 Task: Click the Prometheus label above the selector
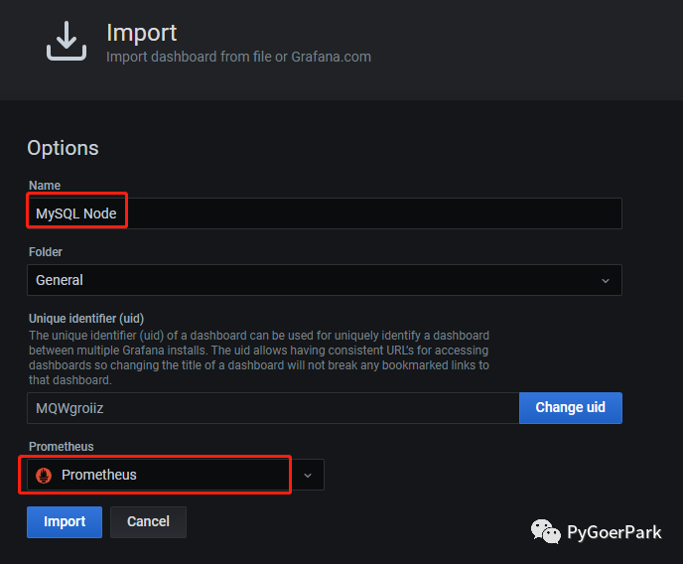click(x=62, y=447)
